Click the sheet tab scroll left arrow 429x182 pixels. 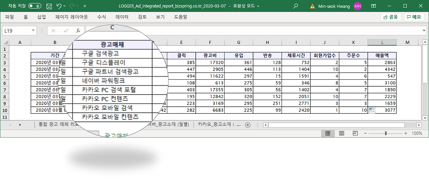coord(10,125)
